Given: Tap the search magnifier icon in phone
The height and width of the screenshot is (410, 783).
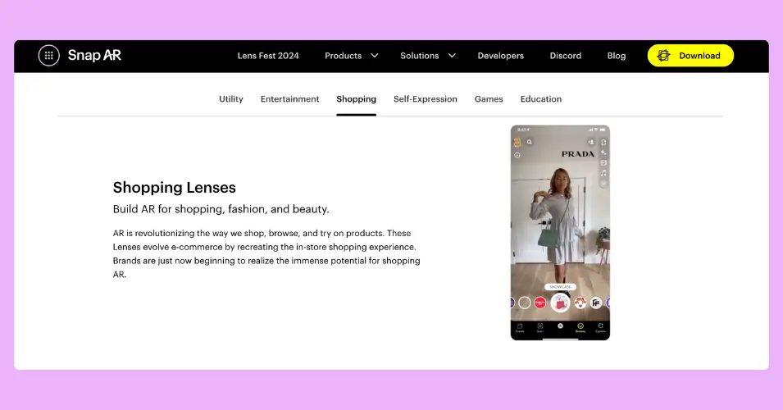Looking at the screenshot, I should (530, 142).
